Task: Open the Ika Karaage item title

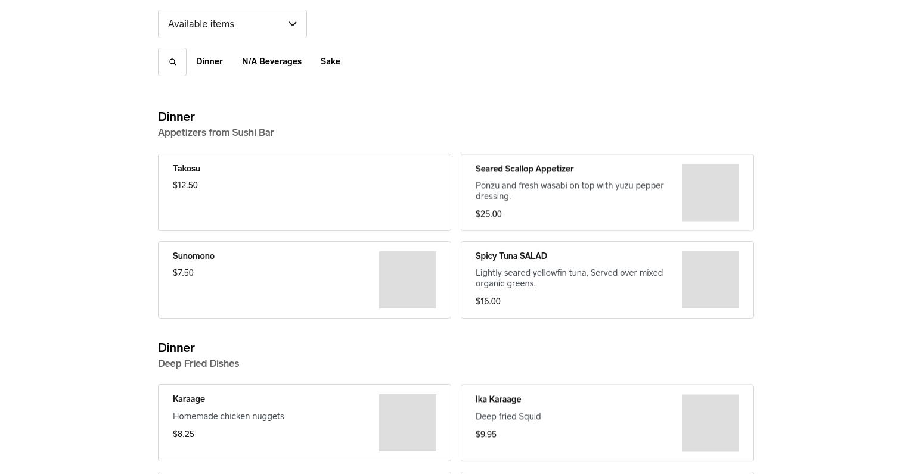Action: (498, 400)
